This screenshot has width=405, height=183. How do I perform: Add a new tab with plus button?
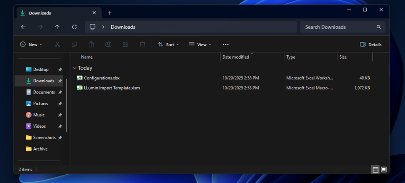[x=110, y=13]
